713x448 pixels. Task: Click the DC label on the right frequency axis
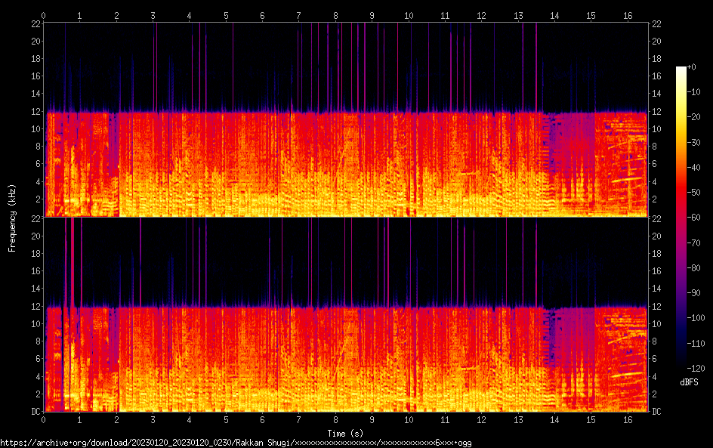657,412
